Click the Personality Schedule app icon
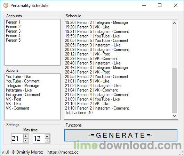This screenshot has height=156, width=184. (6, 6)
